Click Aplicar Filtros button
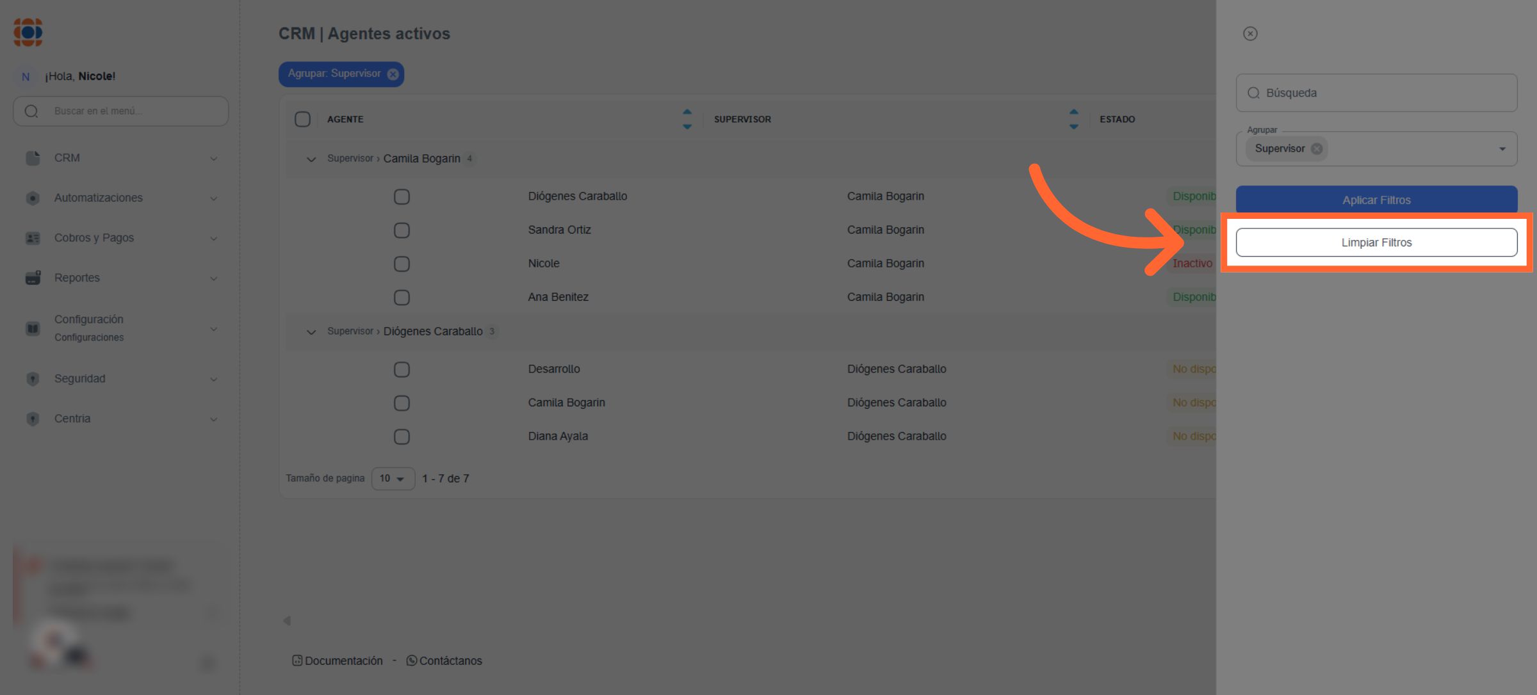The width and height of the screenshot is (1537, 695). (1376, 200)
